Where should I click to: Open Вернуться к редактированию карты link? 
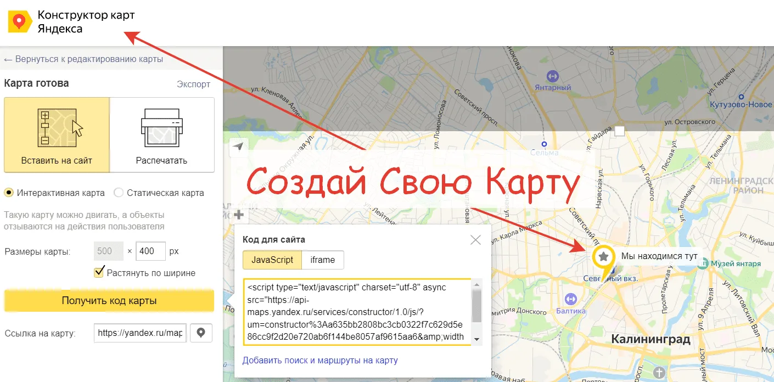[83, 59]
